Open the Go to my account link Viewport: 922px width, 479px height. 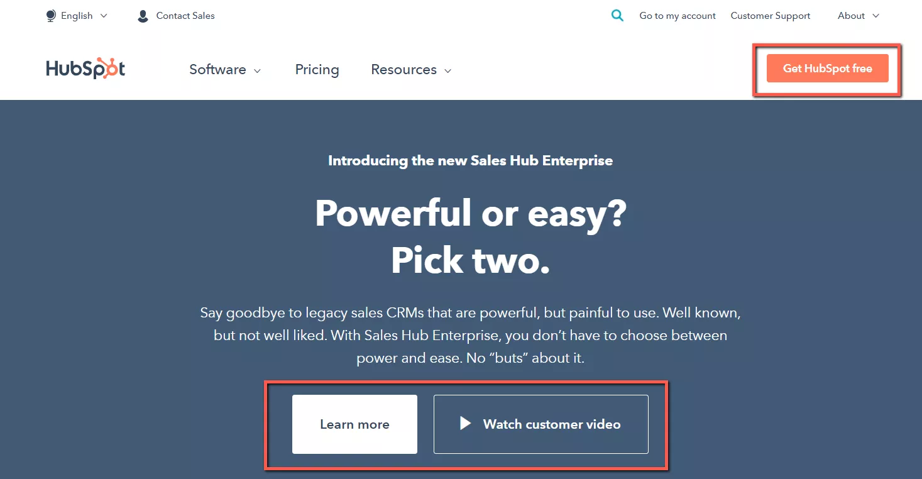678,16
